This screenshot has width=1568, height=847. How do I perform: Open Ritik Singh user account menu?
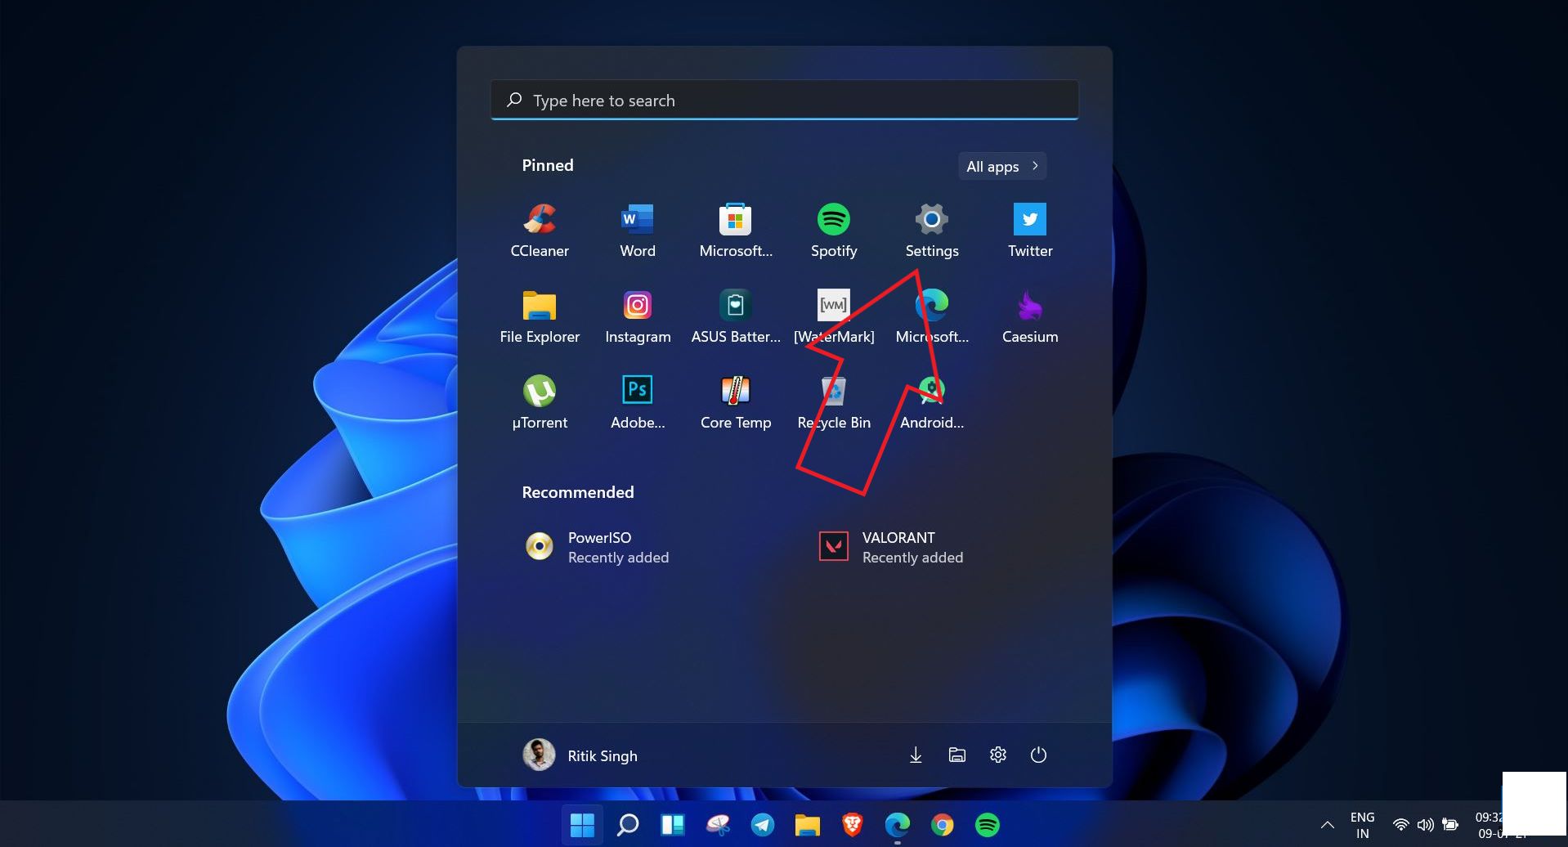pos(580,755)
